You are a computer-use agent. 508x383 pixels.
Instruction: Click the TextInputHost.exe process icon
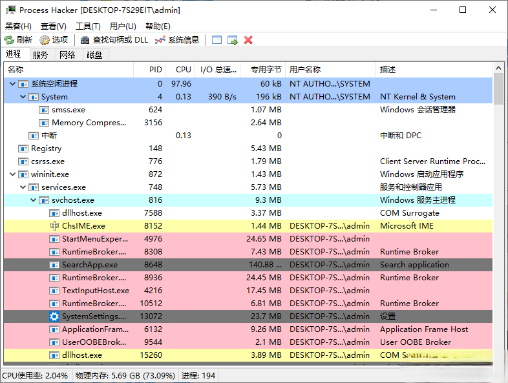(x=54, y=291)
